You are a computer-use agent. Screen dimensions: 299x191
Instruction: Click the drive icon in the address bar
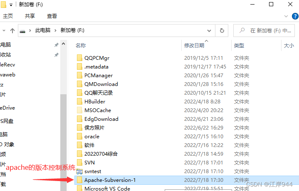(x=22, y=31)
